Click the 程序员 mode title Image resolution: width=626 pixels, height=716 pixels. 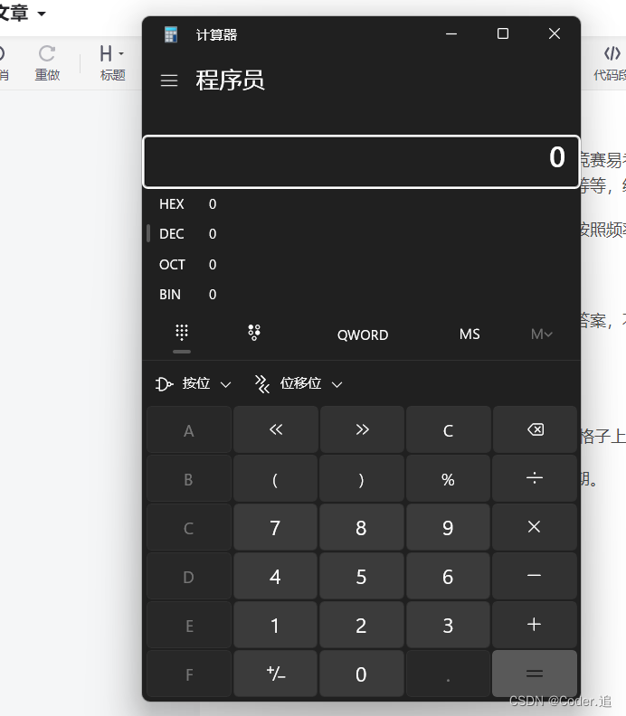(231, 80)
